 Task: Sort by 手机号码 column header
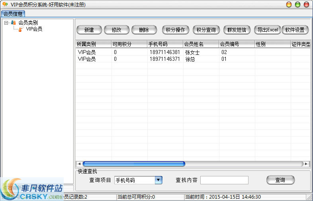[165, 44]
